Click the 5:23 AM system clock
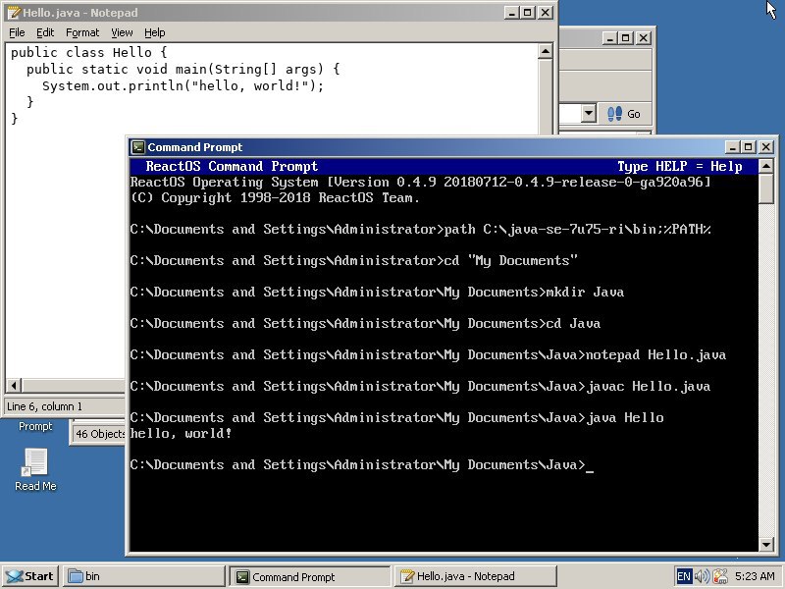785x589 pixels. coord(755,576)
